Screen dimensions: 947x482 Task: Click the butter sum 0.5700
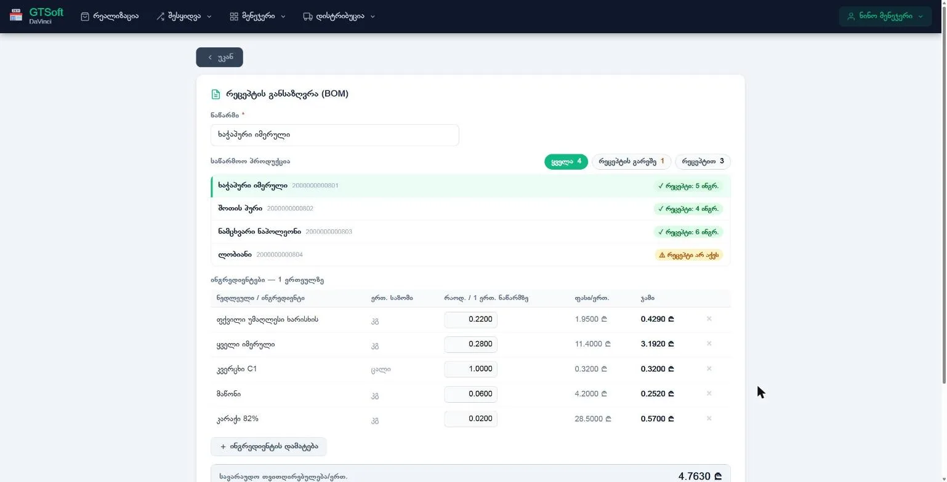pos(658,419)
